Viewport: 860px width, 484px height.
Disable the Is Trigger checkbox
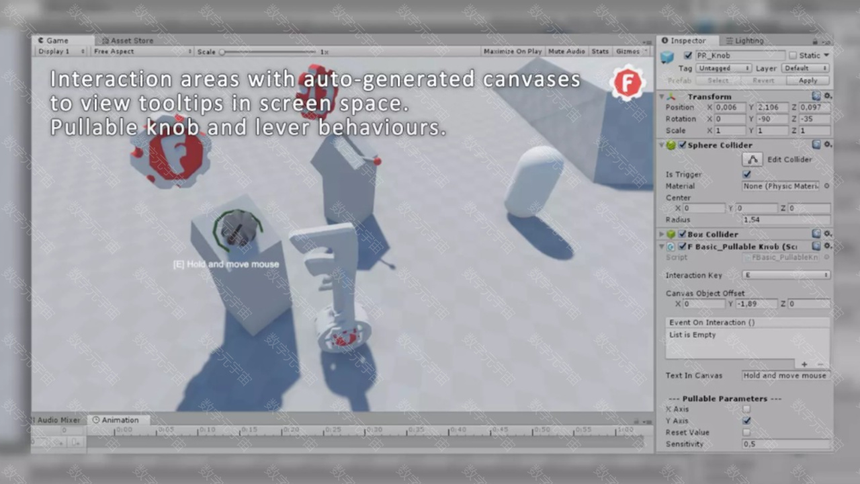pos(746,174)
